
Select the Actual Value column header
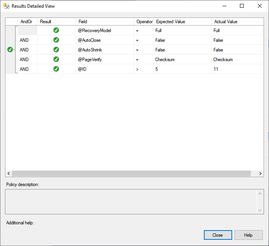point(238,22)
